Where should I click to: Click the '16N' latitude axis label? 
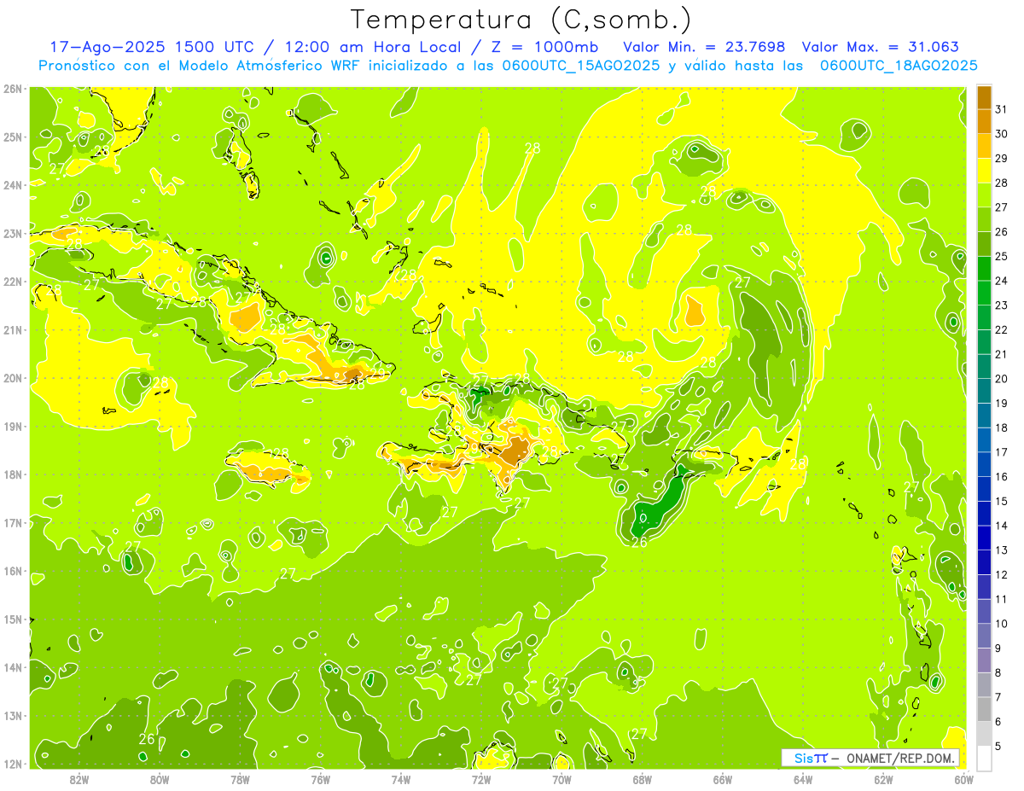[x=14, y=571]
